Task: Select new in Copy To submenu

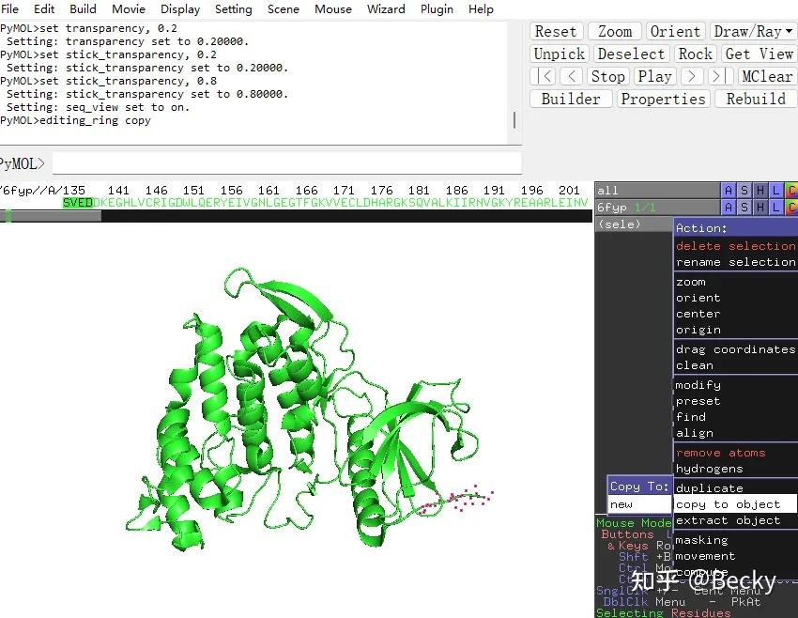Action: click(639, 504)
